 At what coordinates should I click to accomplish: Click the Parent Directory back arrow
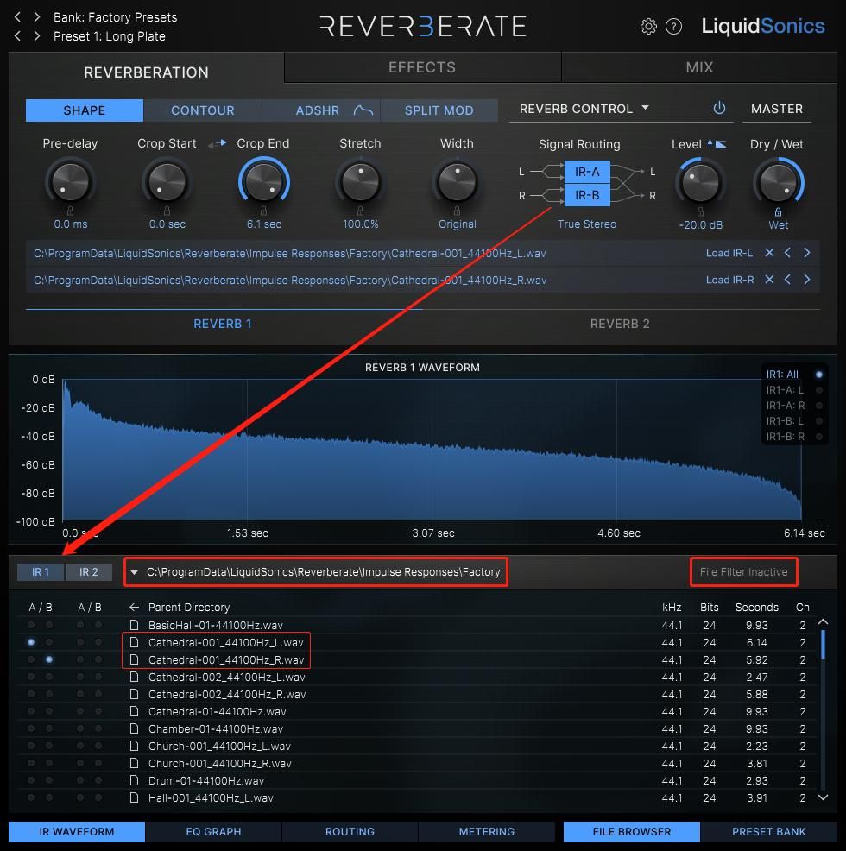coord(134,607)
